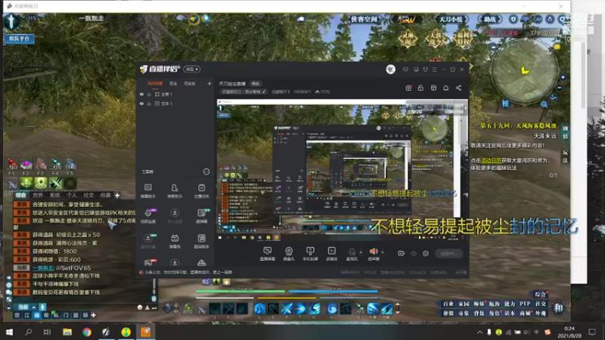
Task: Click the 组队平台 button
Action: pos(20,39)
